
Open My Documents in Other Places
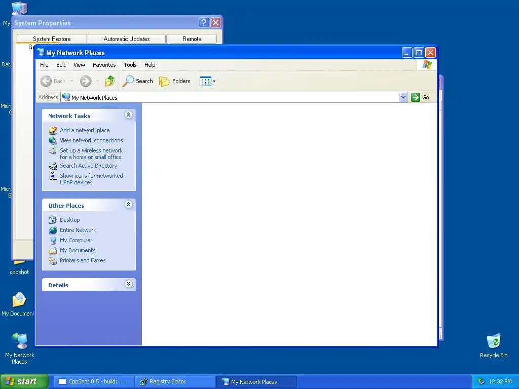point(78,250)
